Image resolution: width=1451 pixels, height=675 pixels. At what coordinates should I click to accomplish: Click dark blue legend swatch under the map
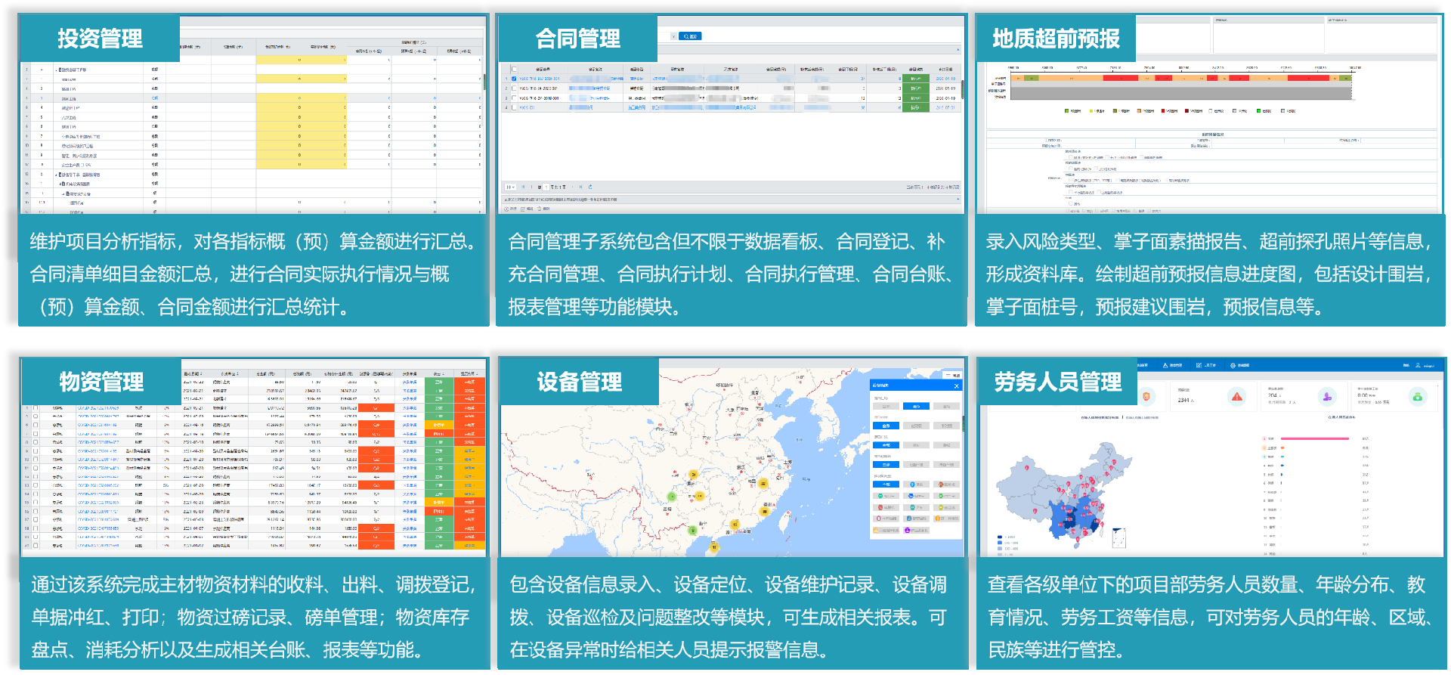(x=1000, y=537)
